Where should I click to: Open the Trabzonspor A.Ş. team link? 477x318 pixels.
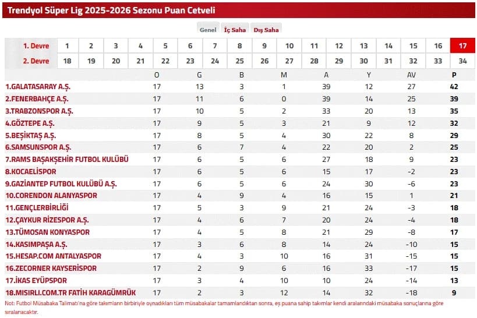pyautogui.click(x=39, y=111)
